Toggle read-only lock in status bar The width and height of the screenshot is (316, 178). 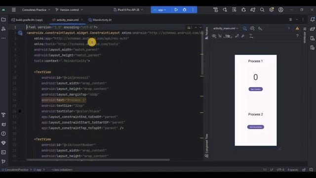(304, 170)
